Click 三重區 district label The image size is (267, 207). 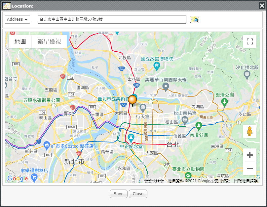97,115
